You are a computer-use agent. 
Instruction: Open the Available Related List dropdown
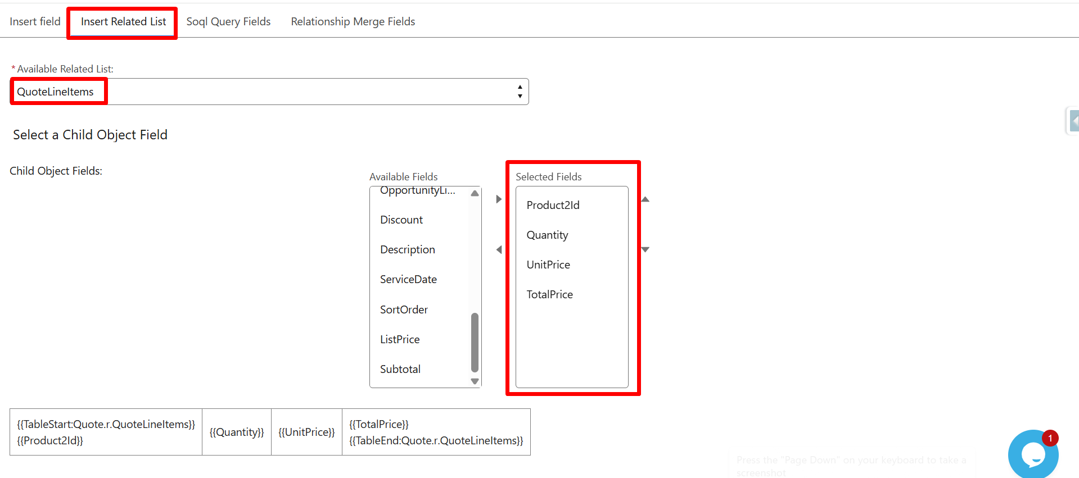point(270,92)
